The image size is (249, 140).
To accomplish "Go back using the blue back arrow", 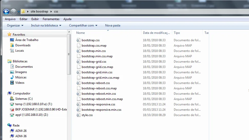I will coord(6,11).
